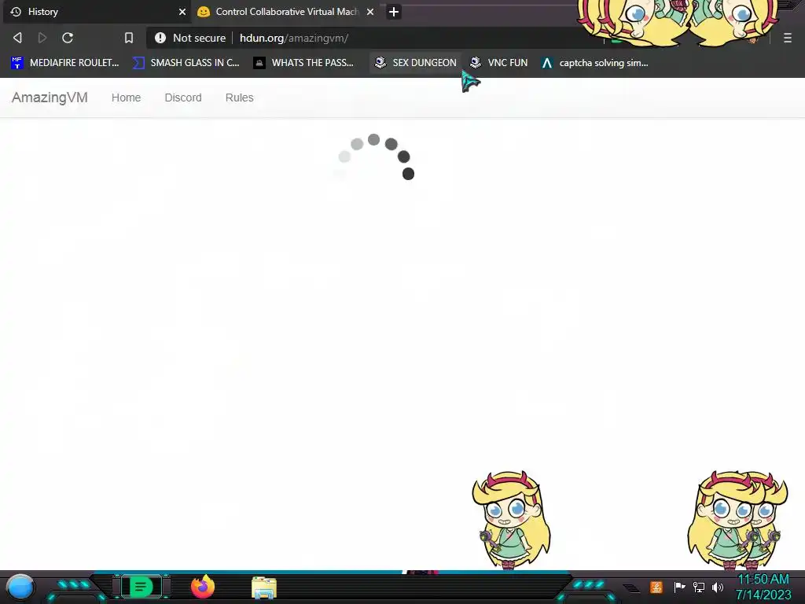Open WHATS THE PASS... bookmark
This screenshot has width=805, height=604.
(303, 63)
